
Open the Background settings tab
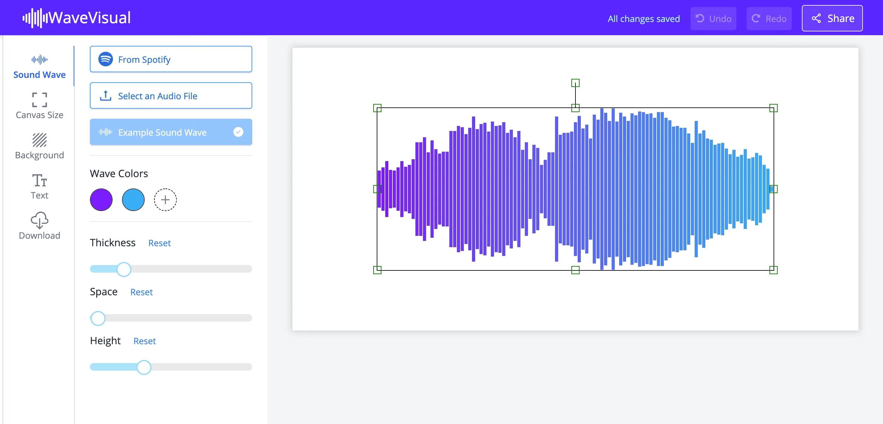[39, 146]
